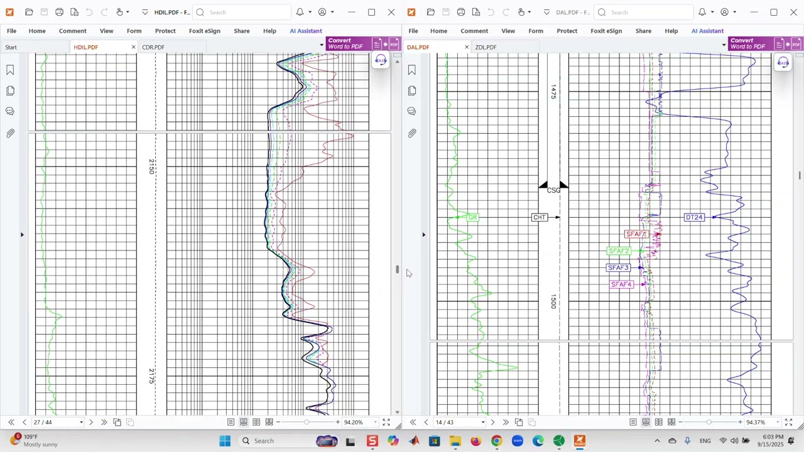Print the document in the HDIL.PDF window
Viewport: 804px width, 452px height.
tap(59, 12)
